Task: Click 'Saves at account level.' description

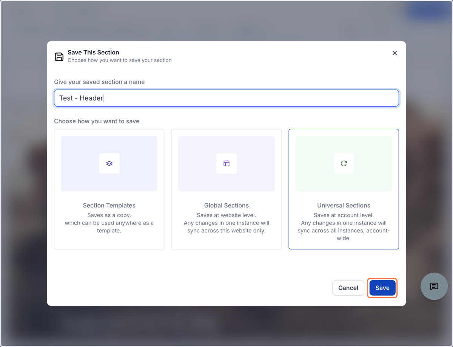Action: tap(344, 215)
